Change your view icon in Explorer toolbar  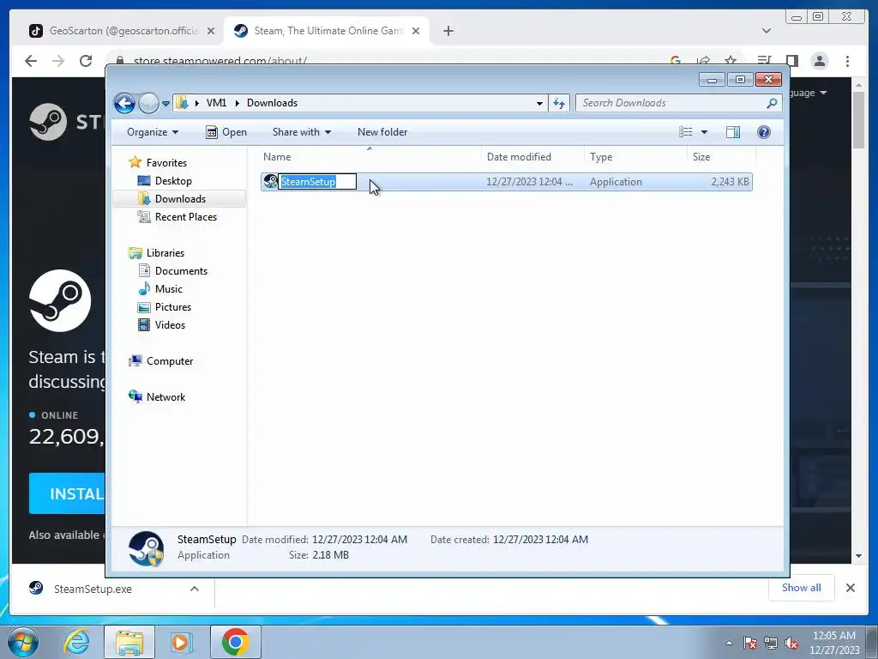coord(686,132)
